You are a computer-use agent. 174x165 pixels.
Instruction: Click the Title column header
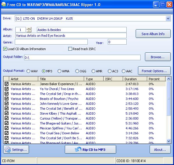pos(61,79)
